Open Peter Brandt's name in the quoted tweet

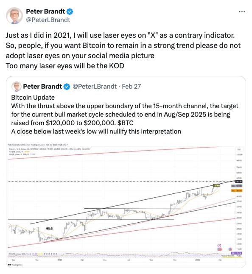(42, 87)
